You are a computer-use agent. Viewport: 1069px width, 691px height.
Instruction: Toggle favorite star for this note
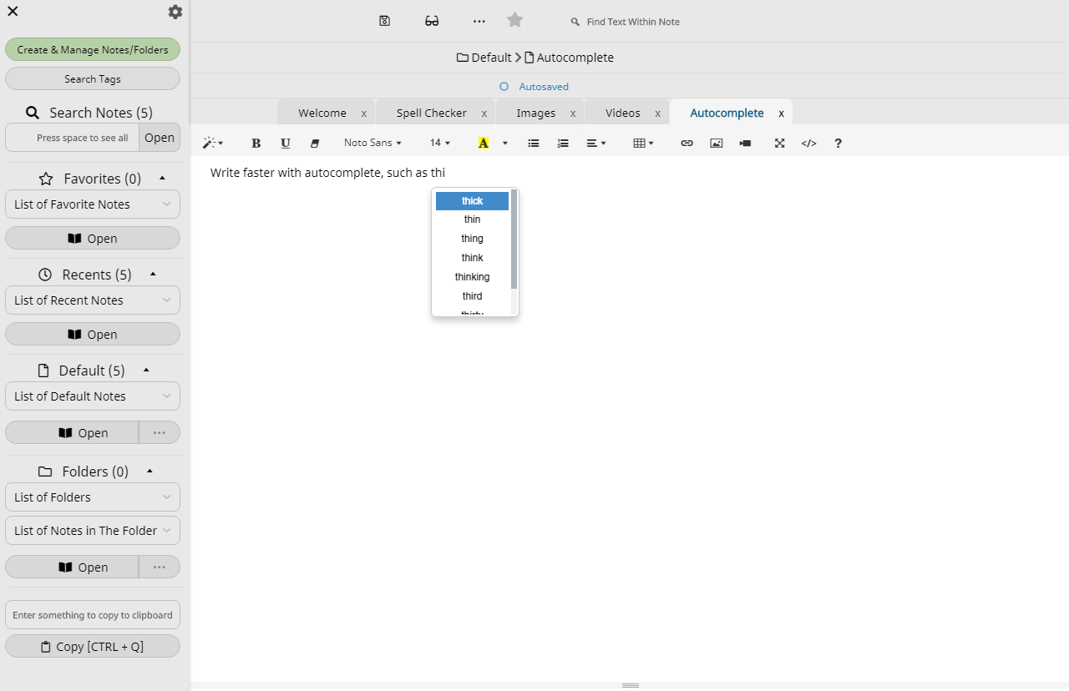(x=514, y=20)
